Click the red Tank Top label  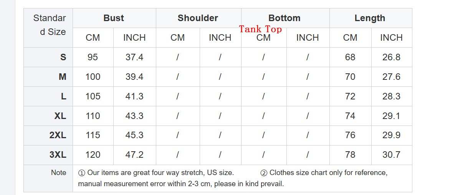click(x=260, y=29)
